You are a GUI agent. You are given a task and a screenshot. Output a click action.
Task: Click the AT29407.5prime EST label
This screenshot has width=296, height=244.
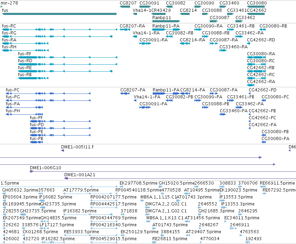pos(203,232)
